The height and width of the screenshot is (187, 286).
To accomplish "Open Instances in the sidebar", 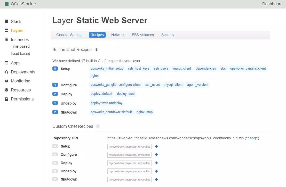I will (20, 39).
